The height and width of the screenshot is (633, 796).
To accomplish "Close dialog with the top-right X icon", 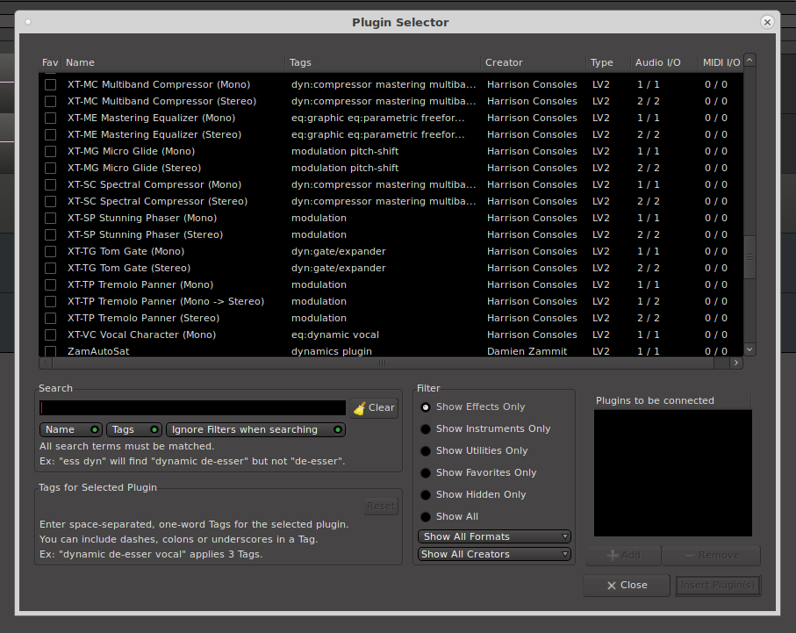I will click(x=767, y=22).
